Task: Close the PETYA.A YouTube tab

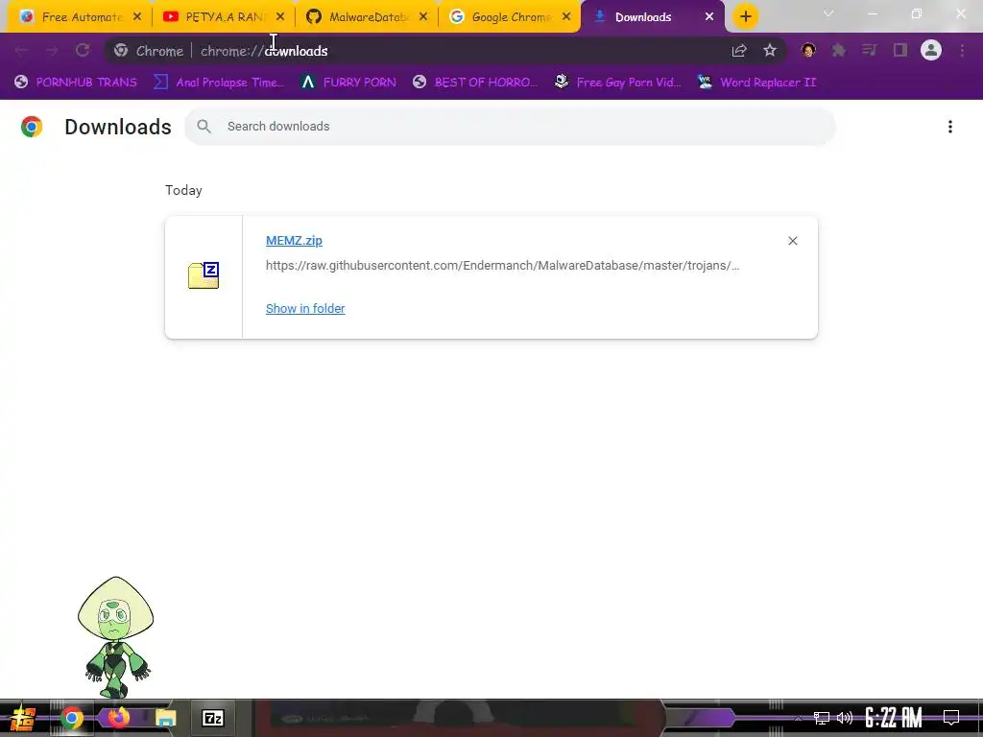Action: (x=280, y=17)
